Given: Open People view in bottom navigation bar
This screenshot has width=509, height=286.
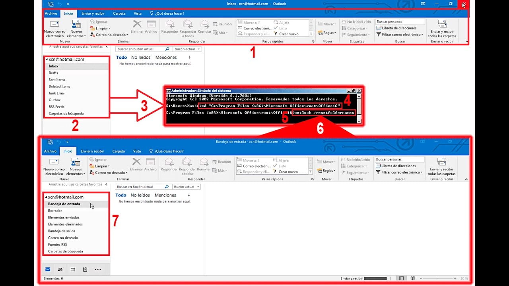Looking at the screenshot, I should pyautogui.click(x=60, y=269).
